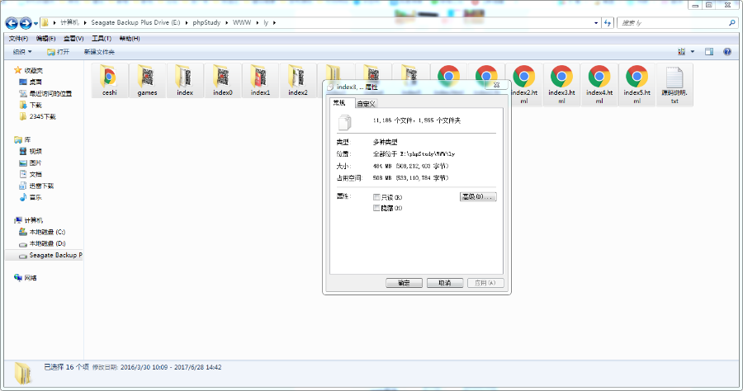
Task: Switch to the 自定义 tab
Action: point(366,104)
